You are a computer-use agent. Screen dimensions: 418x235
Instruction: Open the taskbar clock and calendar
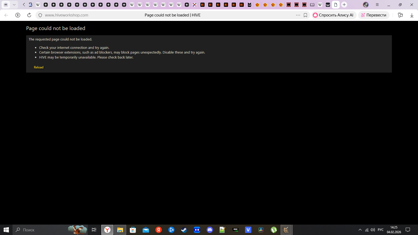coord(394,230)
